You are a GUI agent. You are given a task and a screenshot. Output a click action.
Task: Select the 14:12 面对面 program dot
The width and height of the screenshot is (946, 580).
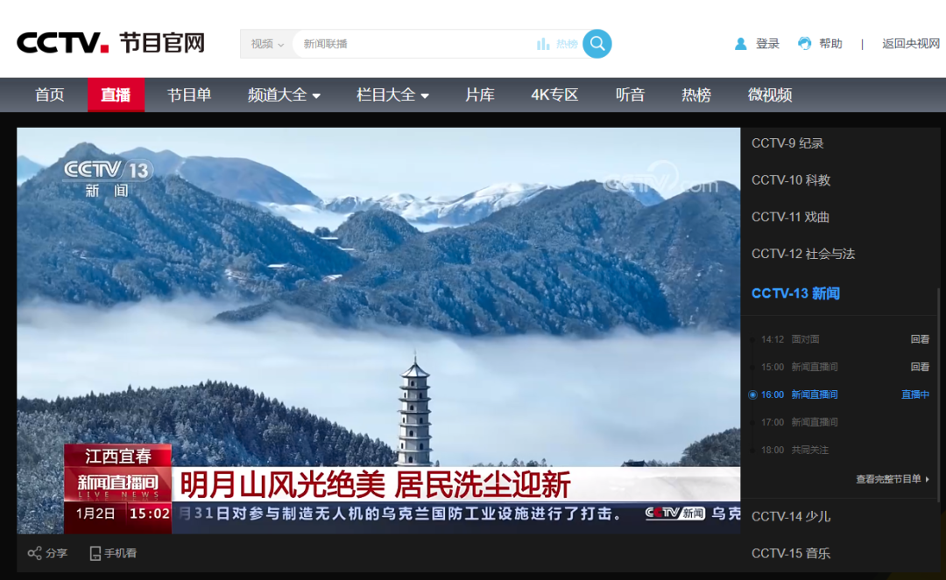pyautogui.click(x=752, y=339)
